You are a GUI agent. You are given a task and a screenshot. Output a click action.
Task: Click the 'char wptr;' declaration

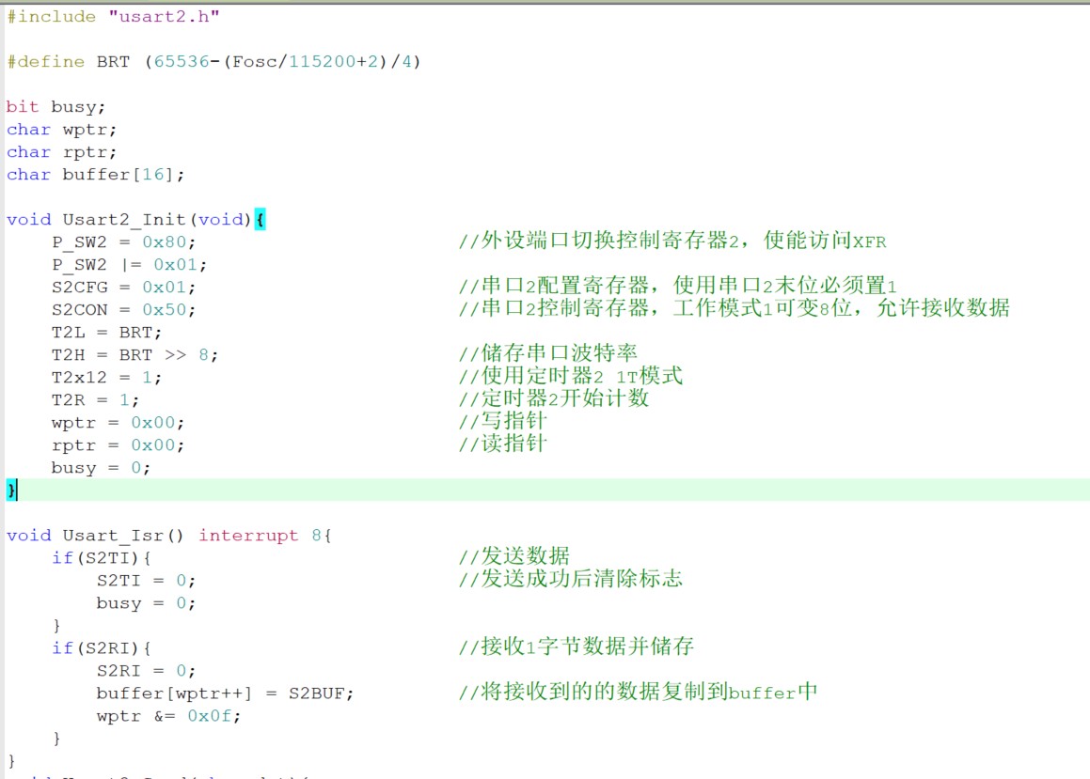point(61,129)
